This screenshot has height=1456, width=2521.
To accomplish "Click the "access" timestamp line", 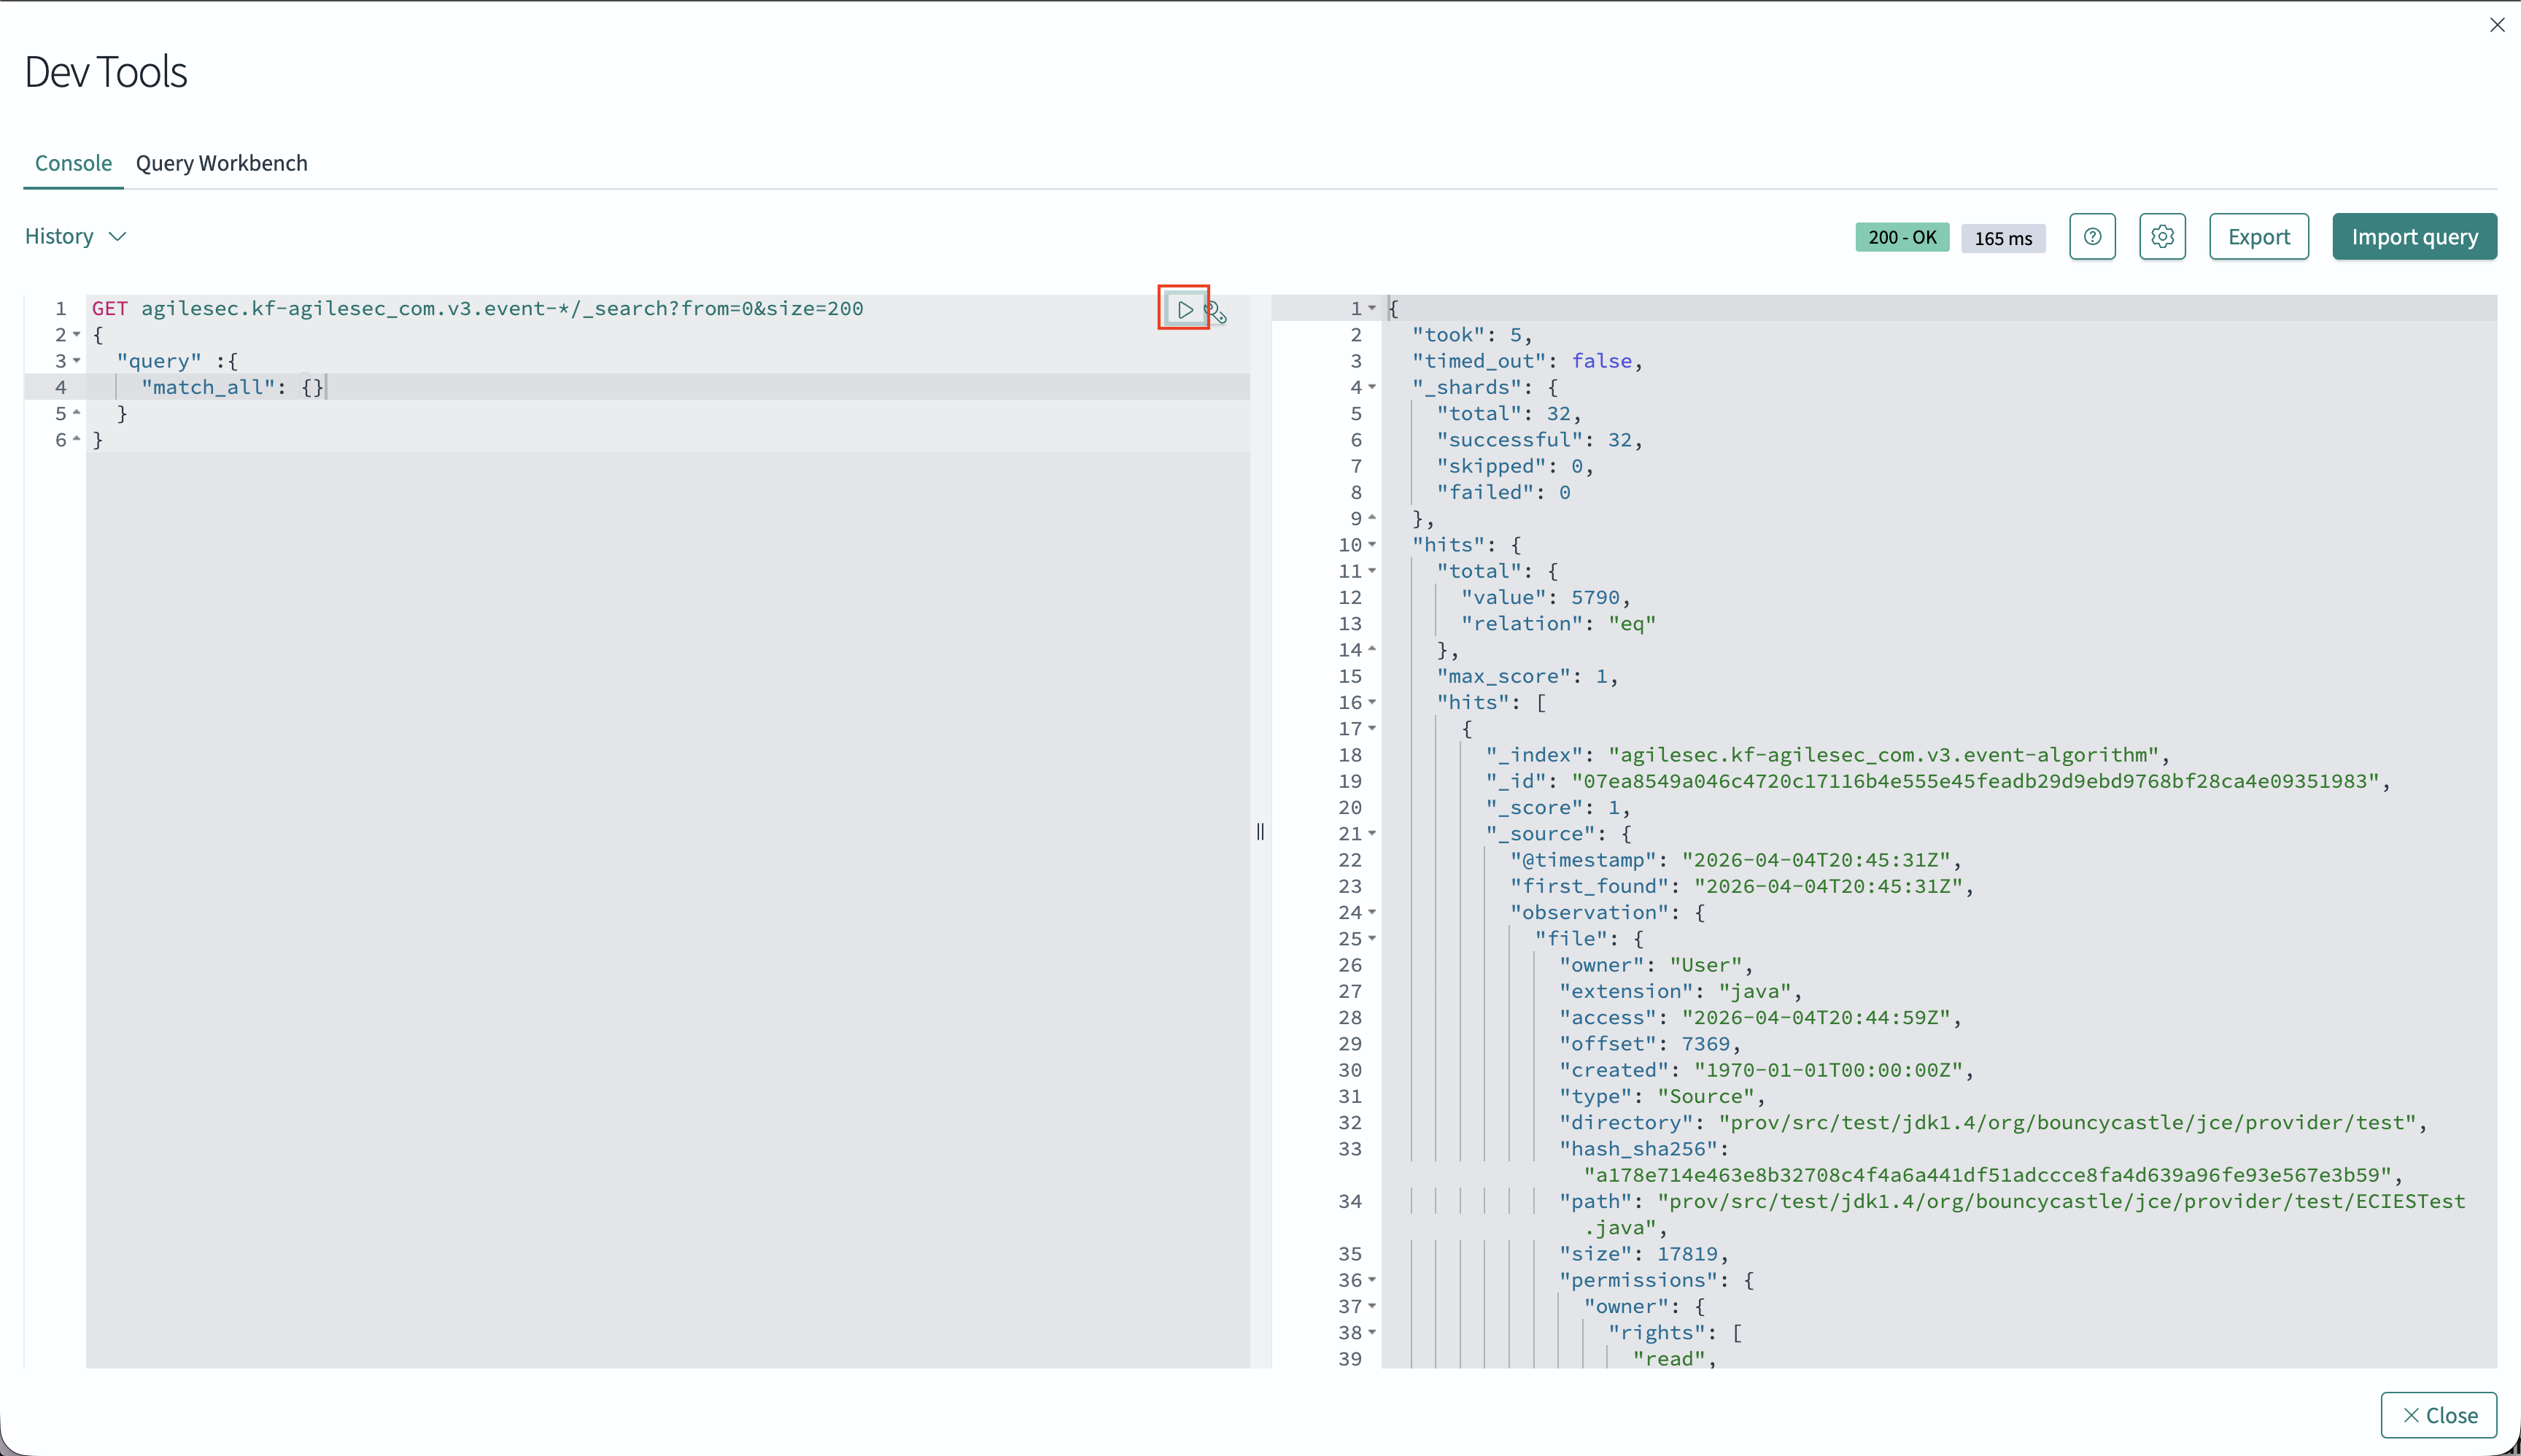I will 1760,1017.
